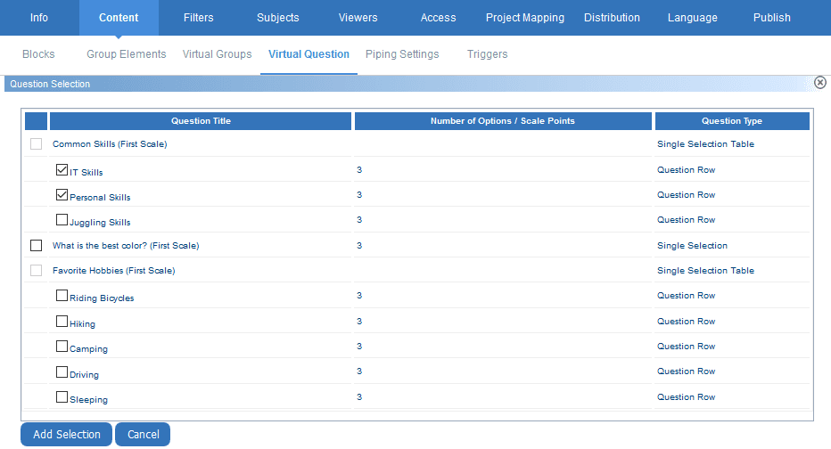Check the Driving checkbox

coord(62,371)
